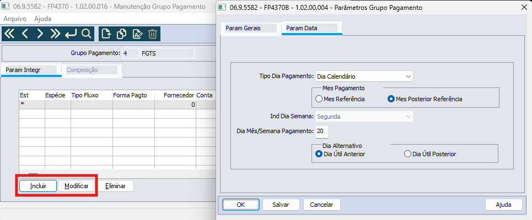Click the Parâmetros Grupo Pagamento window title icon
Image resolution: width=532 pixels, height=220 pixels.
tap(222, 8)
